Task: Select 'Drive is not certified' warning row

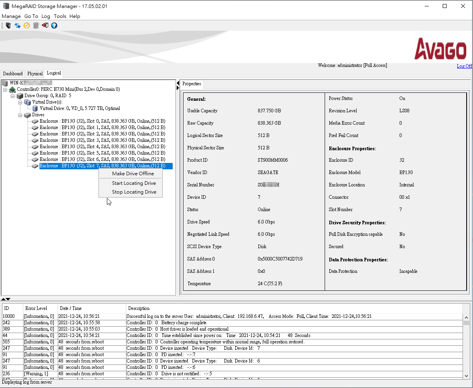Action: (232, 374)
